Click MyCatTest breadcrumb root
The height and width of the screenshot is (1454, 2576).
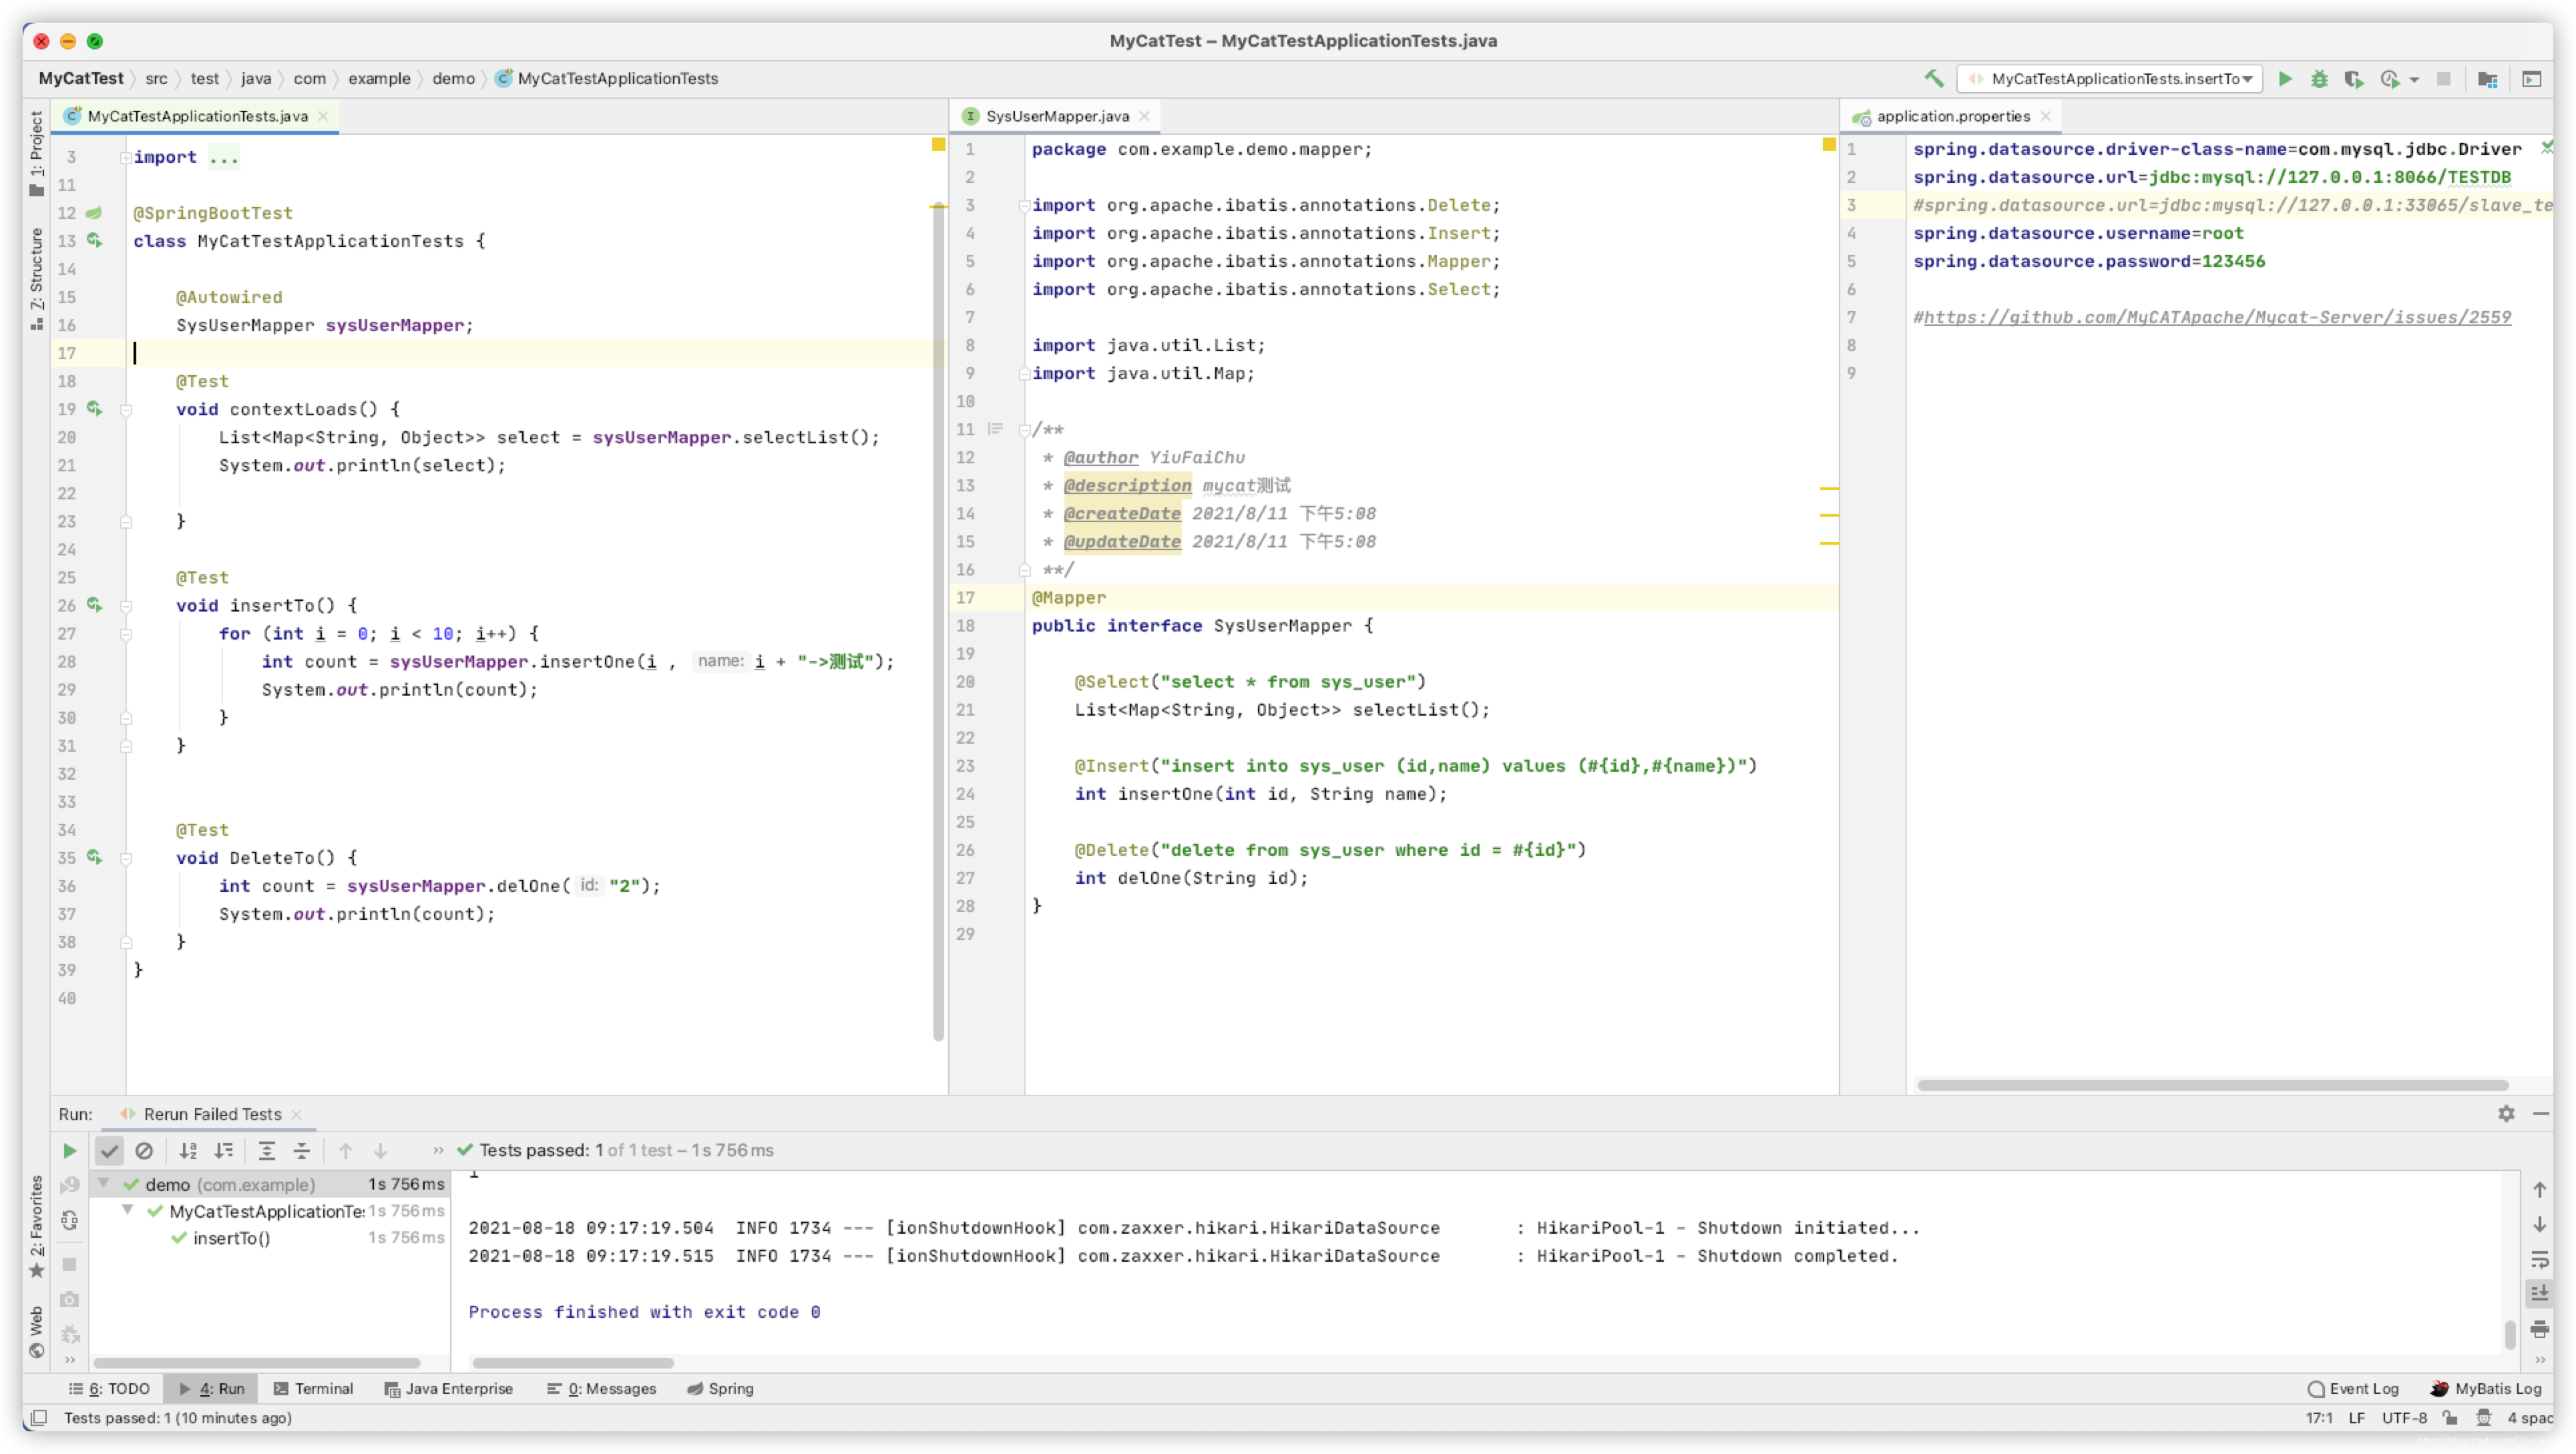[x=80, y=78]
